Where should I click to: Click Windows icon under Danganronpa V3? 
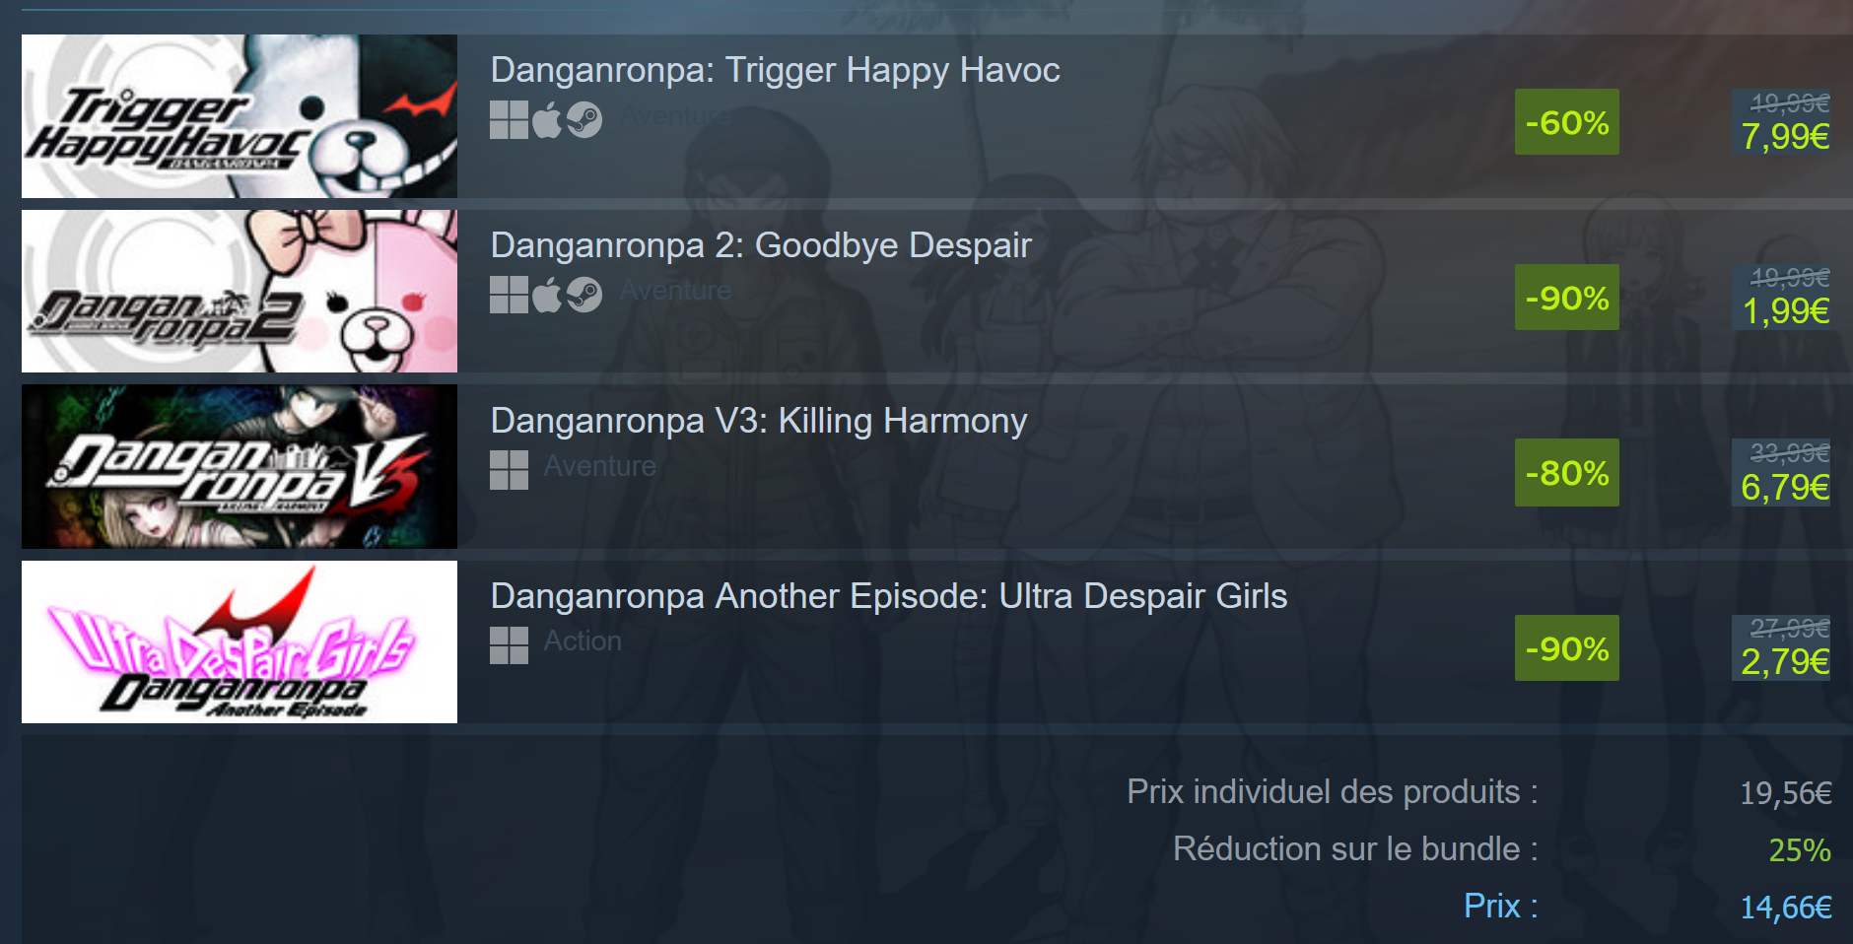pos(509,470)
